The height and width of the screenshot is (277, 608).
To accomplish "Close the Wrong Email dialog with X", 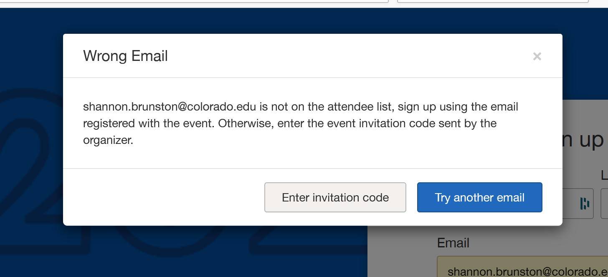I will point(537,56).
